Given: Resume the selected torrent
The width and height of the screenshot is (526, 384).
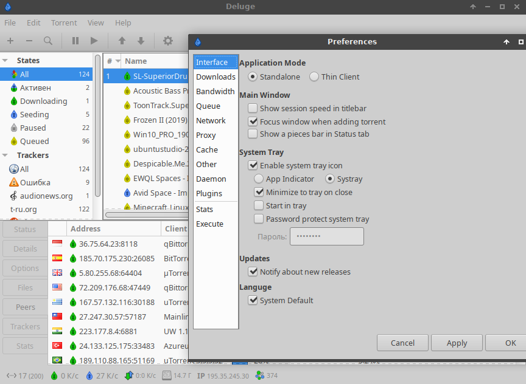Looking at the screenshot, I should point(94,41).
